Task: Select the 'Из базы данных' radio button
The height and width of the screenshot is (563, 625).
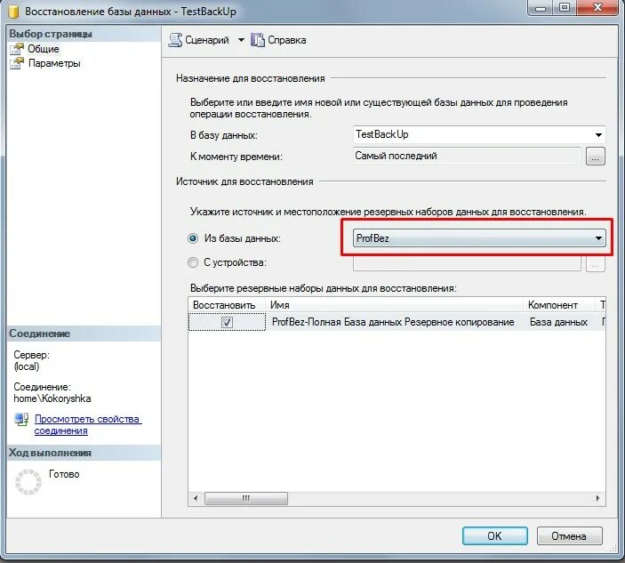Action: (x=193, y=238)
